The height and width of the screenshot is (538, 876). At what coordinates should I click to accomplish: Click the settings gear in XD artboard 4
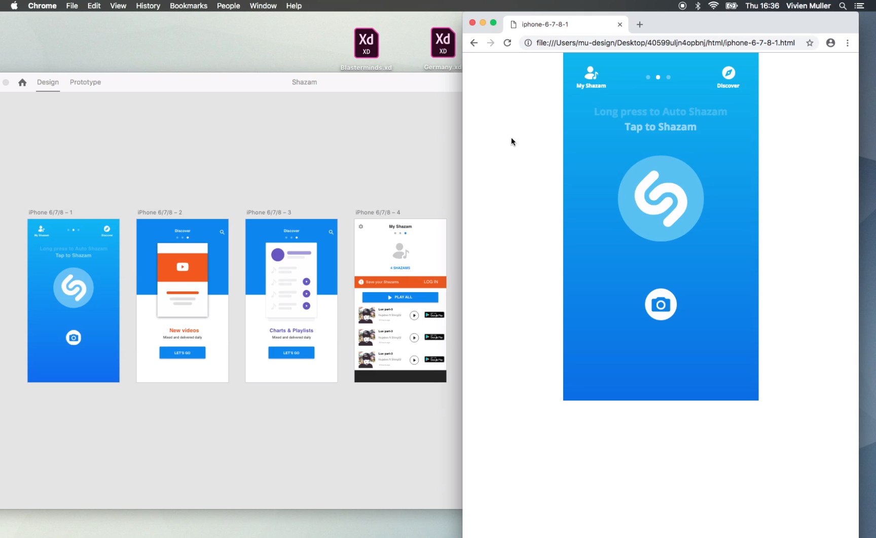tap(361, 226)
